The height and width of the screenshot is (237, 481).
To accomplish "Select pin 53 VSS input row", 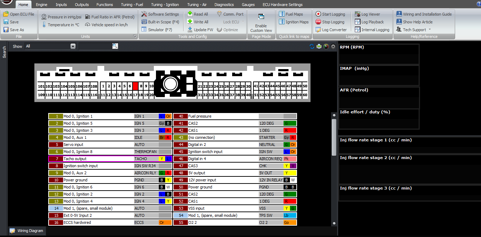I will click(235, 208).
